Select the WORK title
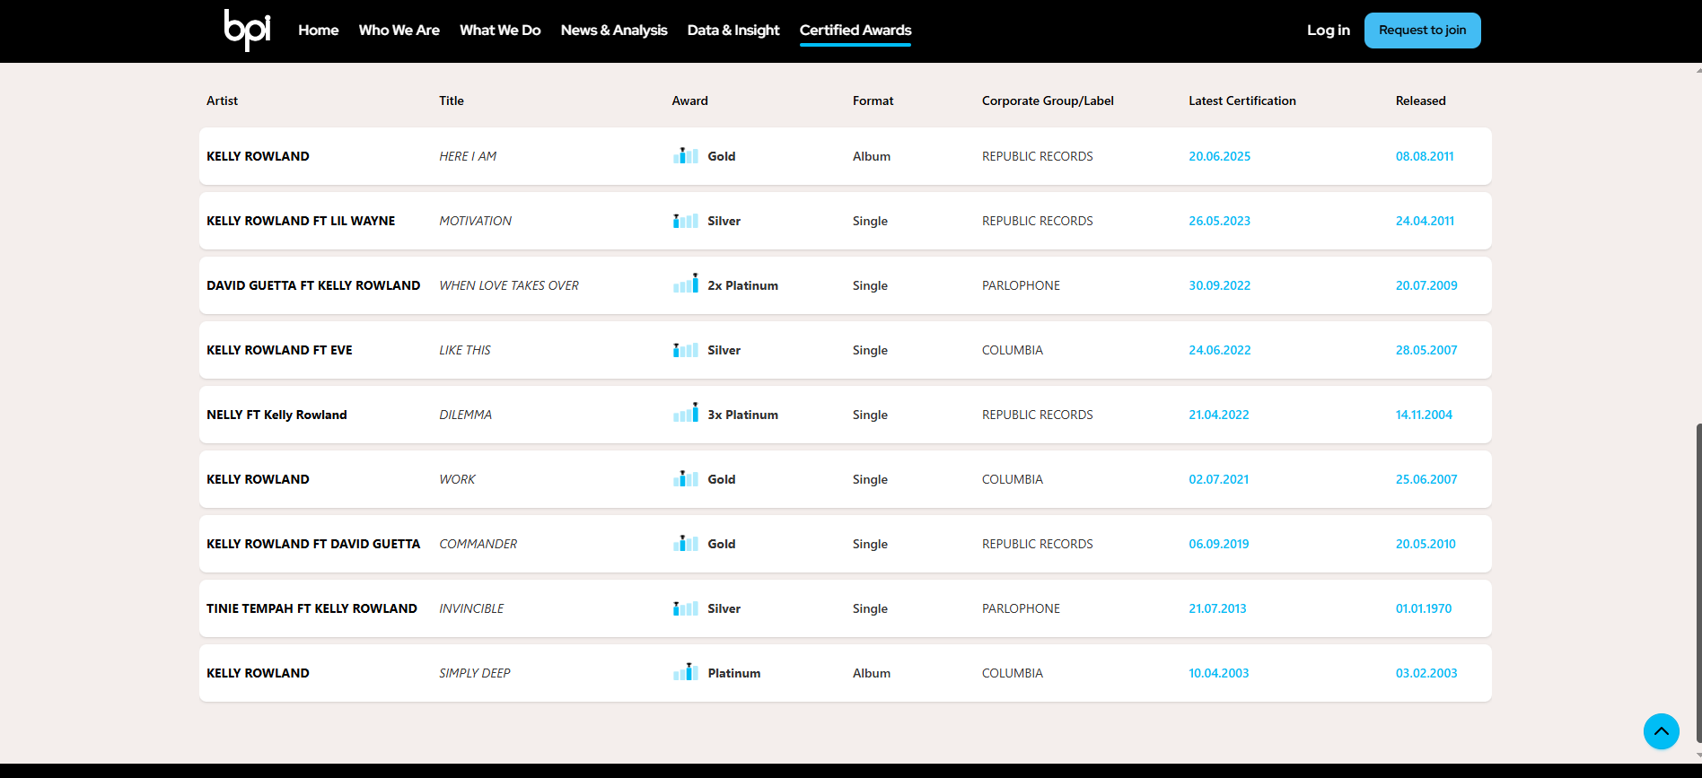The image size is (1702, 778). (458, 479)
